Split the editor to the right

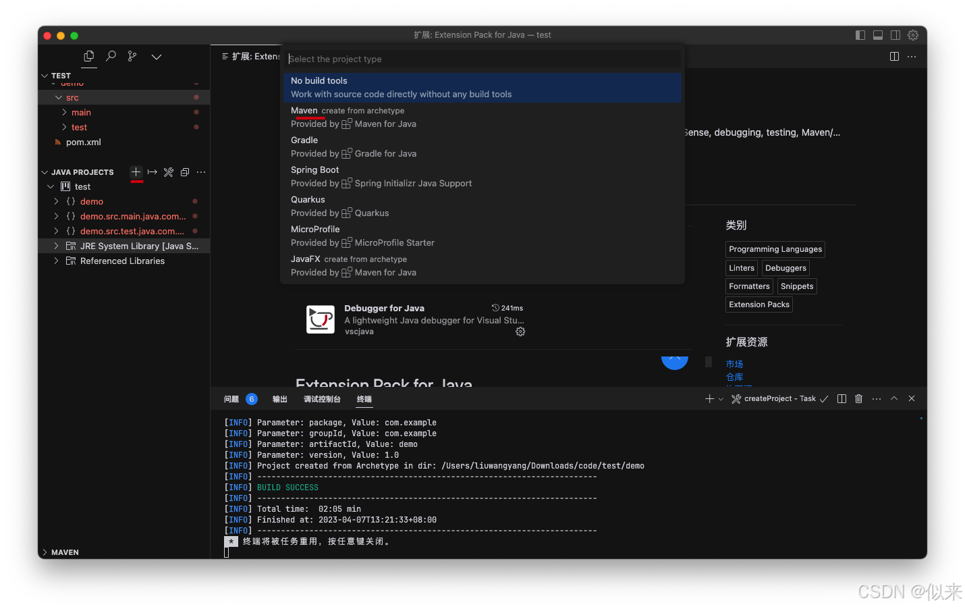pyautogui.click(x=895, y=57)
